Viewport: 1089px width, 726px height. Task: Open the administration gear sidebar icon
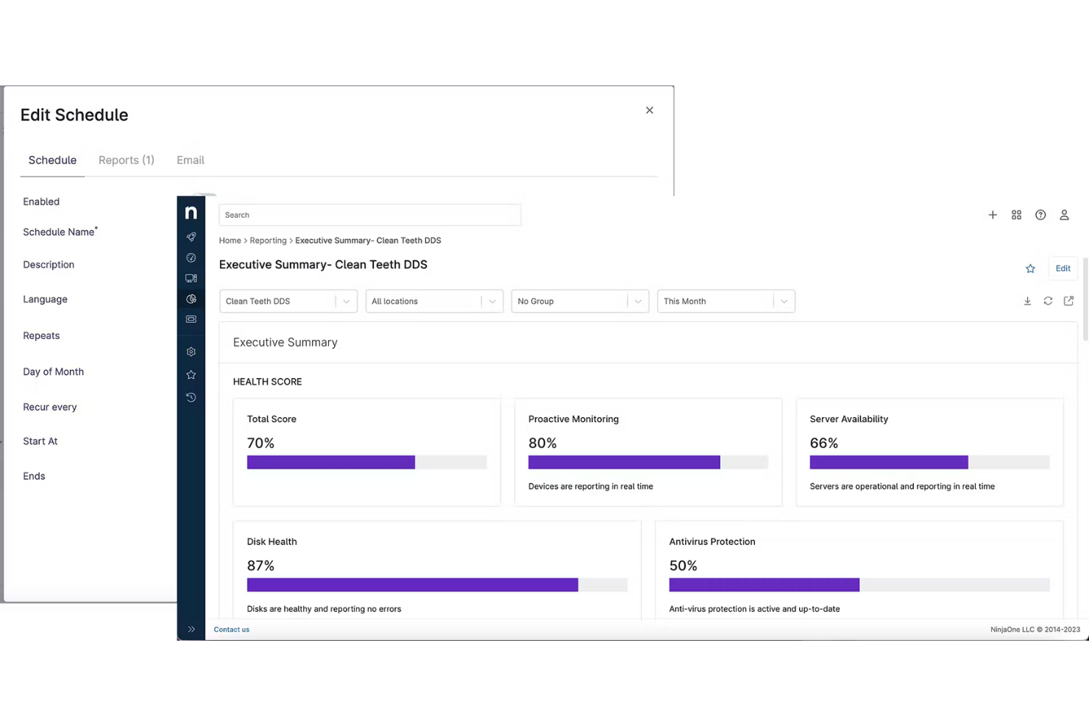(191, 352)
